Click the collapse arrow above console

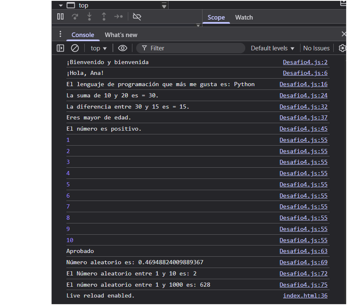coord(198,25)
